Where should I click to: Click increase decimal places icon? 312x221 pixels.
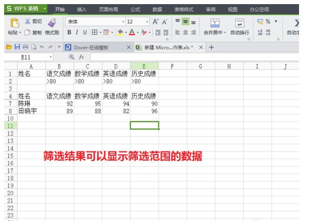260,32
